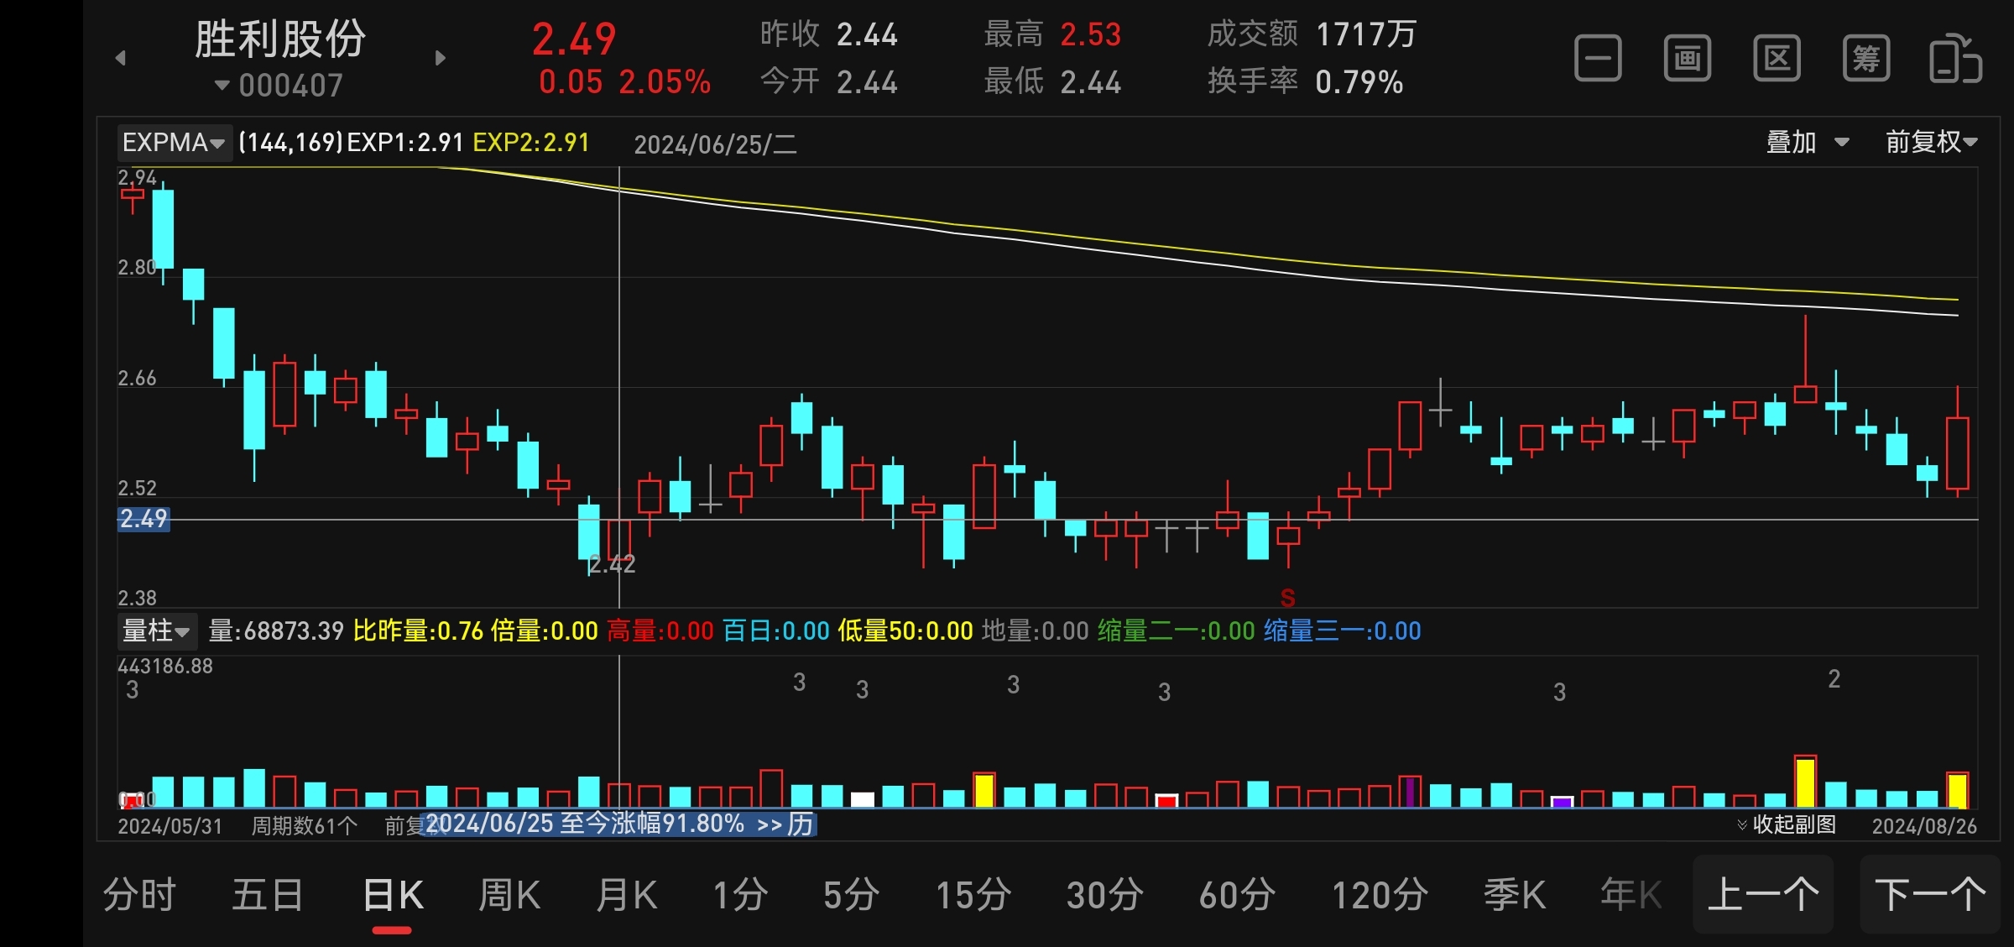Go to next stock with right arrow

440,58
